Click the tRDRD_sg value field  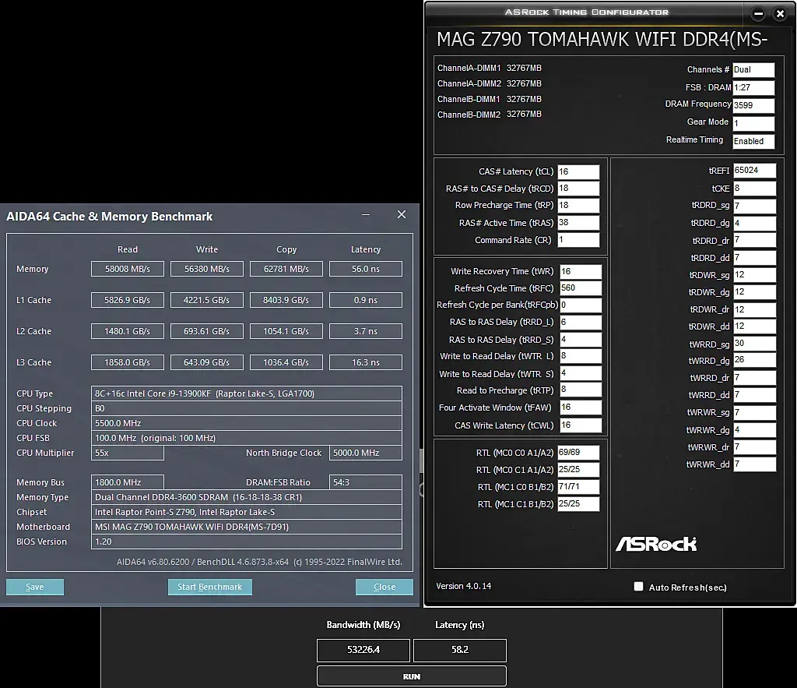[x=754, y=206]
